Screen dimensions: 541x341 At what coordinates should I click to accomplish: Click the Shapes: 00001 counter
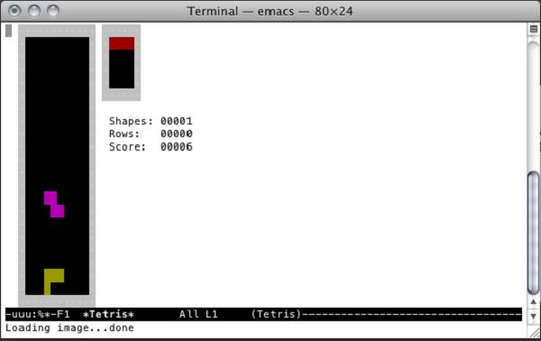[x=151, y=121]
